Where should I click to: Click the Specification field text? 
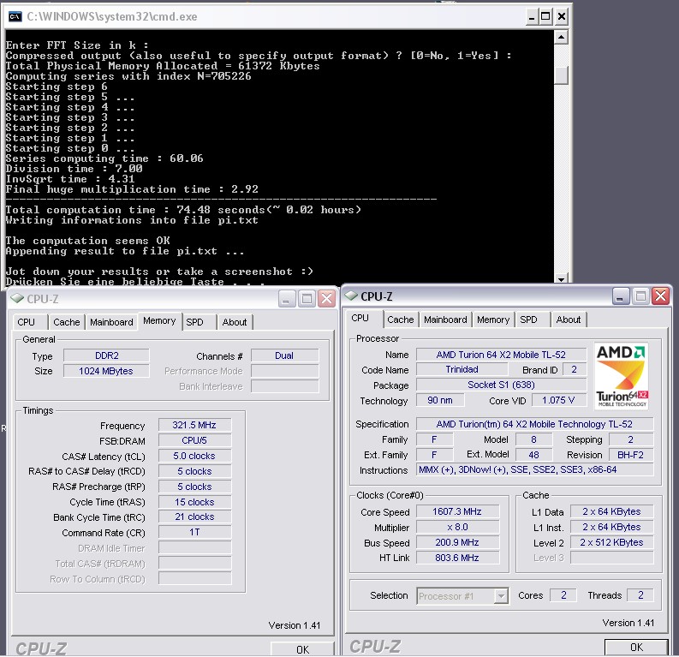click(x=535, y=424)
